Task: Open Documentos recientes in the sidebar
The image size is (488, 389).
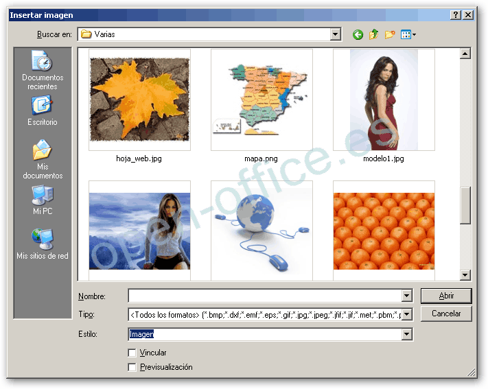Action: point(43,70)
